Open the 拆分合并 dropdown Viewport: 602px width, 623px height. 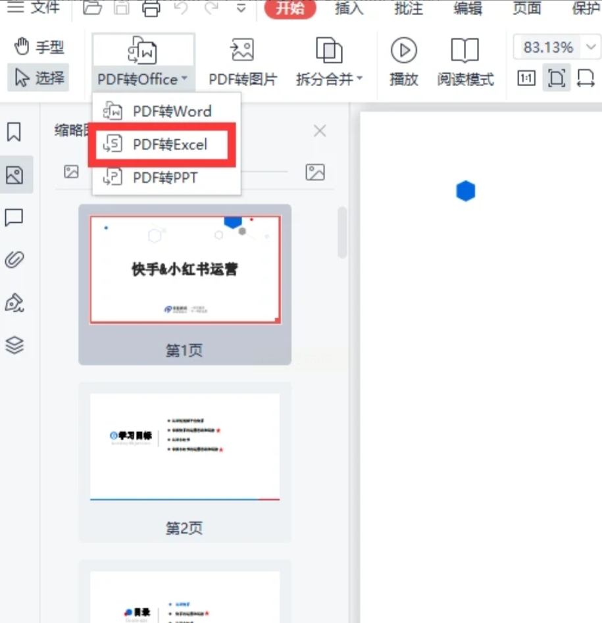[329, 62]
